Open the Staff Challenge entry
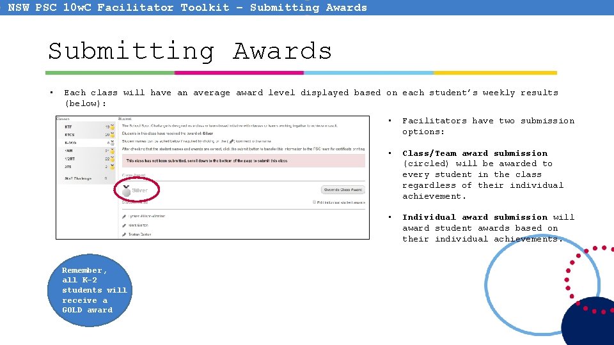The width and height of the screenshot is (614, 345). (x=87, y=178)
